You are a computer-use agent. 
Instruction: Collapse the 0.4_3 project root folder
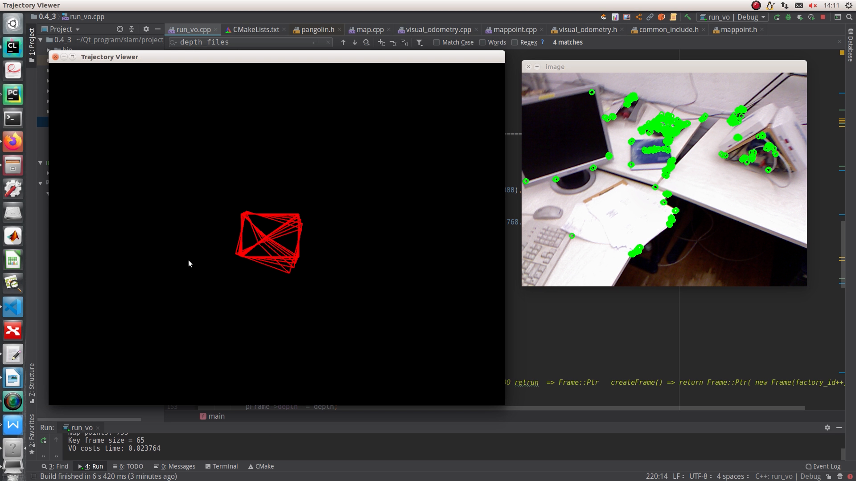[41, 40]
